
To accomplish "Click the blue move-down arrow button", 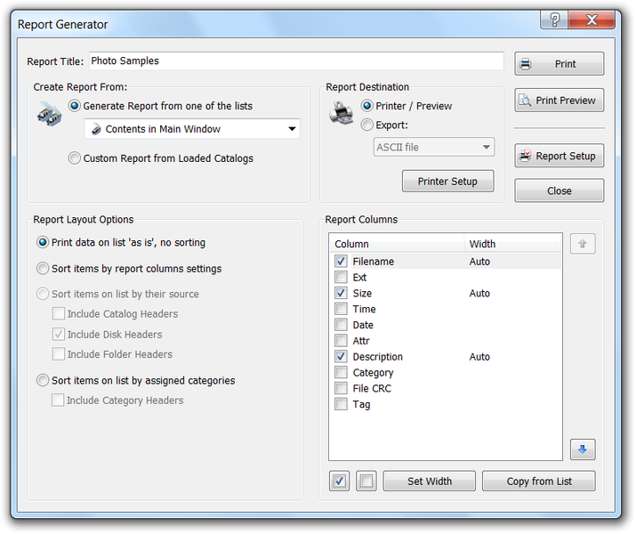I will (x=583, y=449).
